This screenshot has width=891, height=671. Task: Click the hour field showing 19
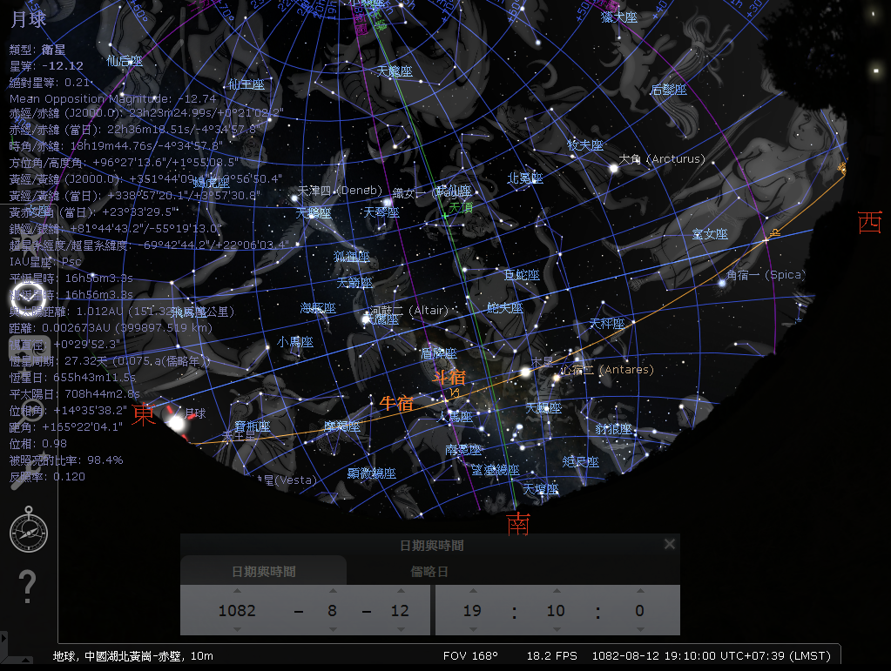473,610
